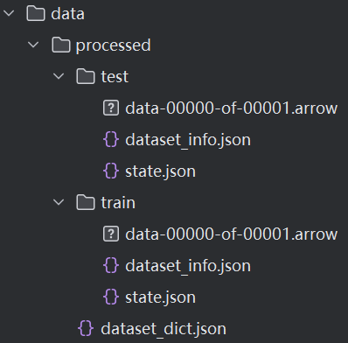Collapse the test folder chevron
This screenshot has height=343, width=348.
coord(59,76)
